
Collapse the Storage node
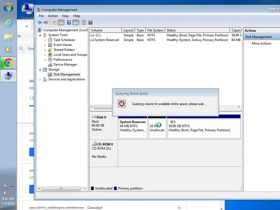coord(40,70)
